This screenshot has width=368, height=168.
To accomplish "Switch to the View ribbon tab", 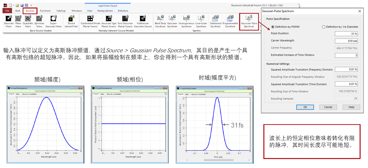I will 90,11.
